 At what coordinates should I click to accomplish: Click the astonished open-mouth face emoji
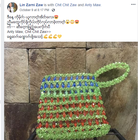[68, 22]
